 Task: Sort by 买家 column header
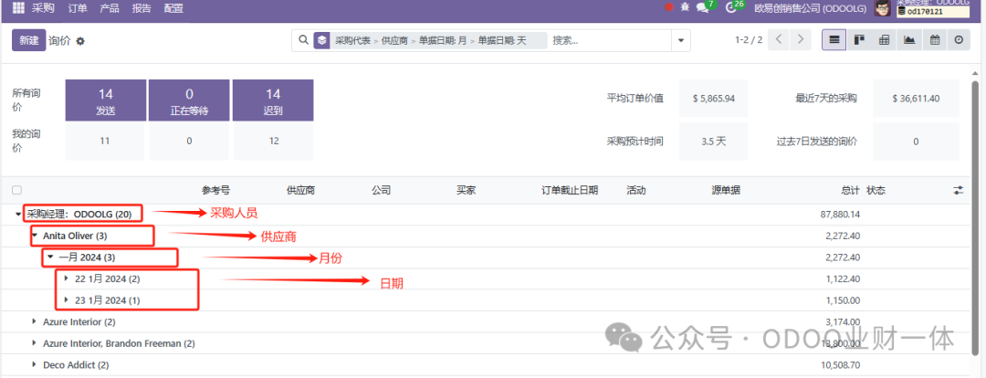[x=466, y=190]
